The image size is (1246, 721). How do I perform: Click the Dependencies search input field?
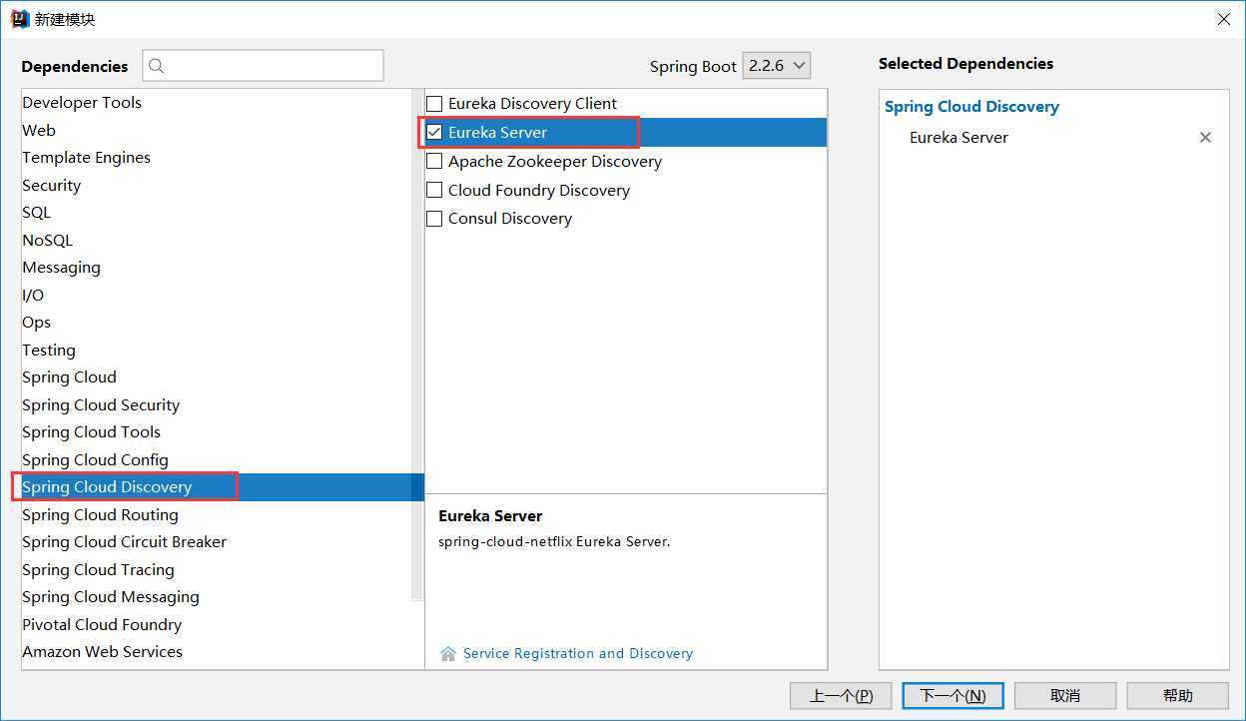pyautogui.click(x=263, y=66)
